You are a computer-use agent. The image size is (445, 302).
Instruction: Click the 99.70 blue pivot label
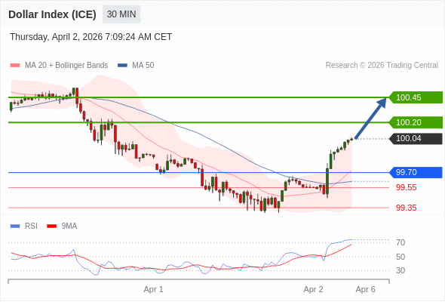[416, 172]
